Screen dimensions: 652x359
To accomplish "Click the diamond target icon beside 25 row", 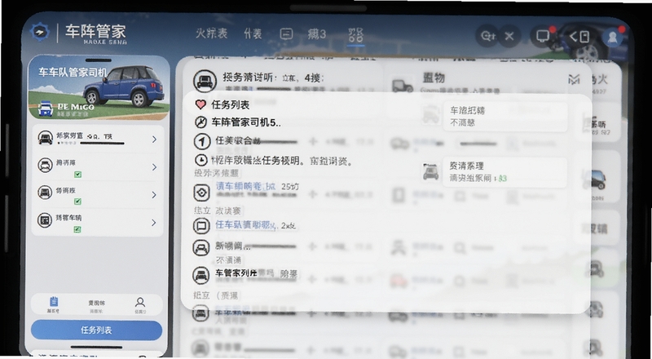I will [x=201, y=193].
